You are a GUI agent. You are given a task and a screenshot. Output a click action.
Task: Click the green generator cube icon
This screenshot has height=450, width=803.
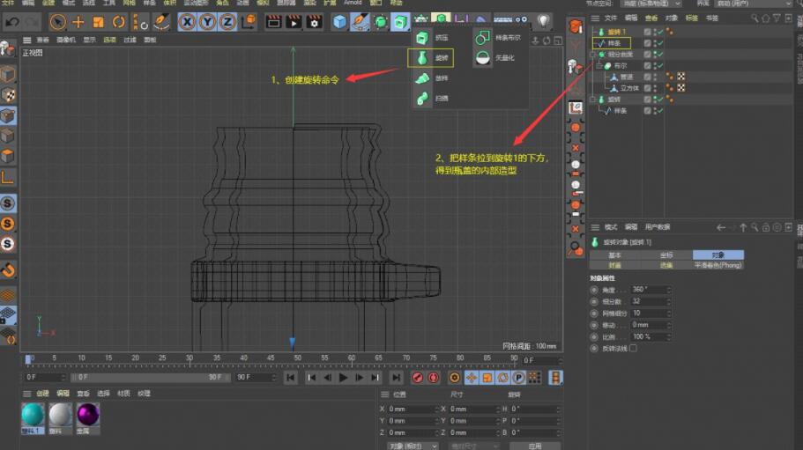(400, 22)
